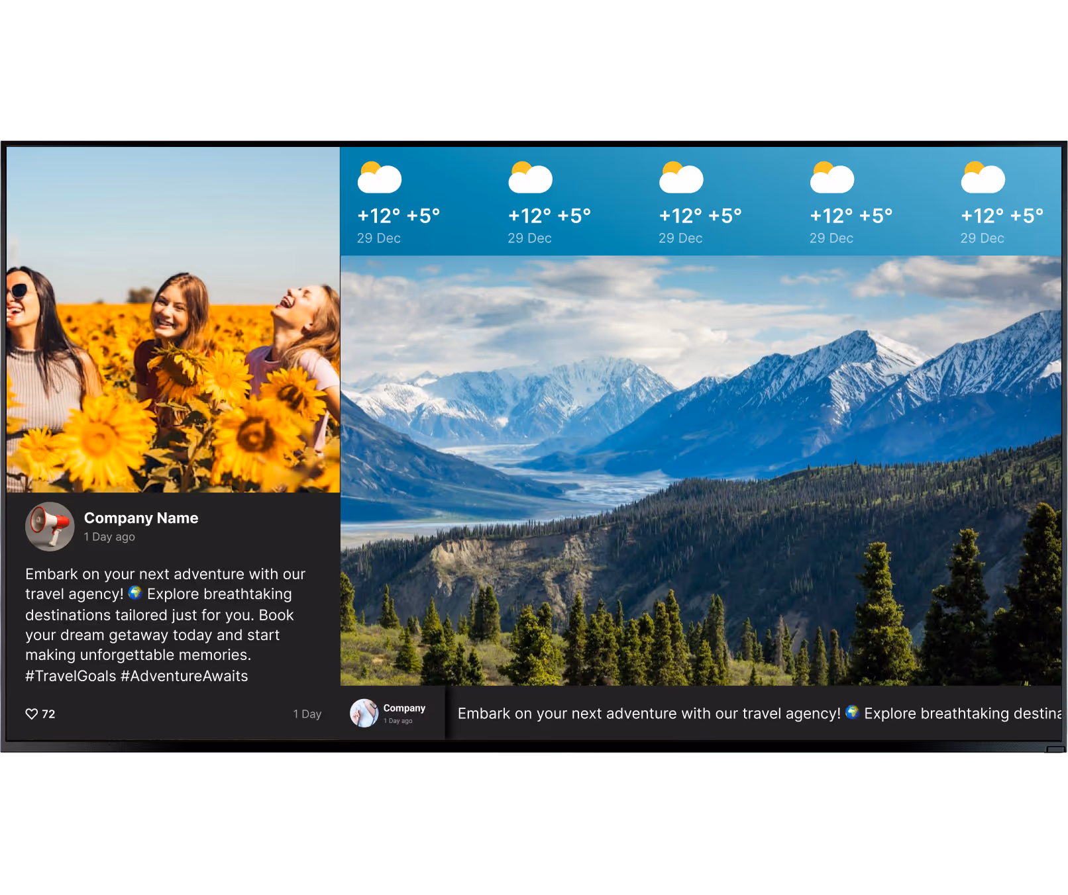Screen dimensions: 1068x895
Task: Click the fourth forecast's "29 Dec" date
Action: (x=831, y=238)
